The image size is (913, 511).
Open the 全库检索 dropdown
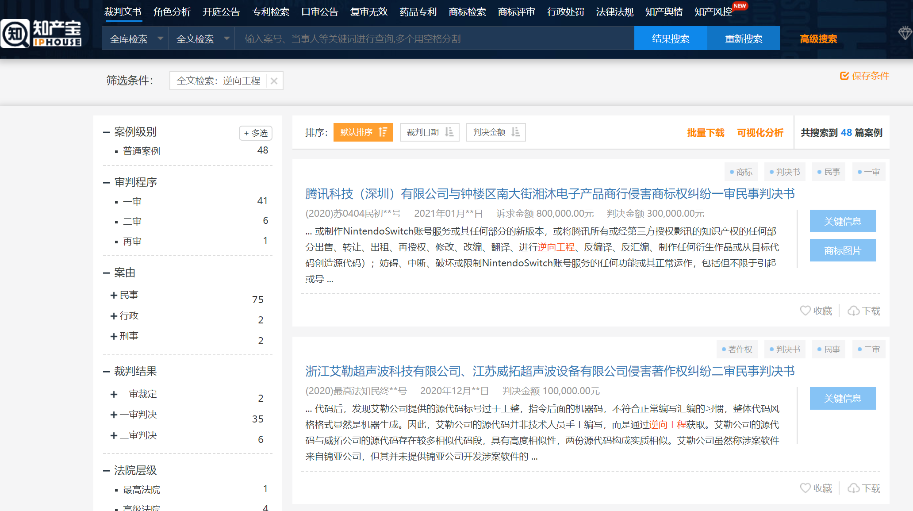pyautogui.click(x=135, y=39)
